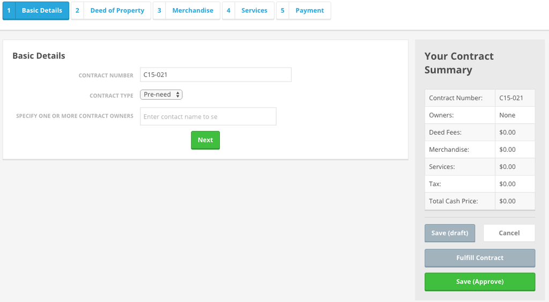Click the green Next button
The image size is (549, 302).
click(x=205, y=140)
